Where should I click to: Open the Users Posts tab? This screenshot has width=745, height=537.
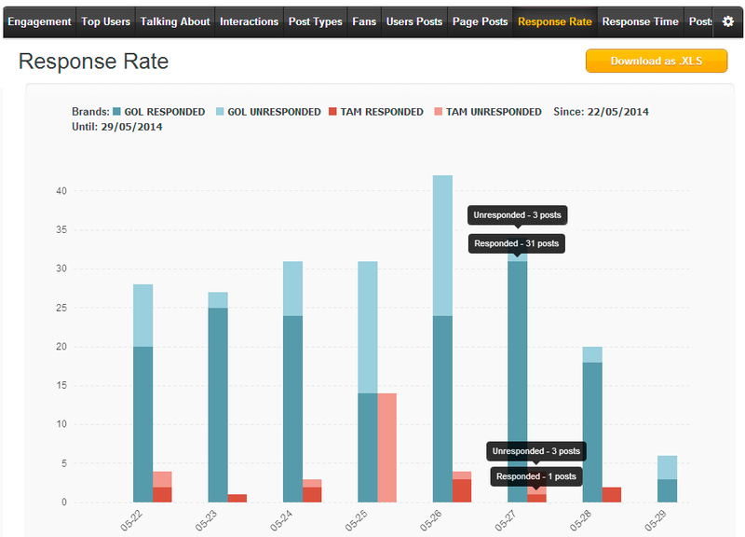tap(413, 21)
